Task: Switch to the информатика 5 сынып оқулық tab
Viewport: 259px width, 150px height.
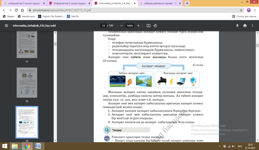Action: 24,3
